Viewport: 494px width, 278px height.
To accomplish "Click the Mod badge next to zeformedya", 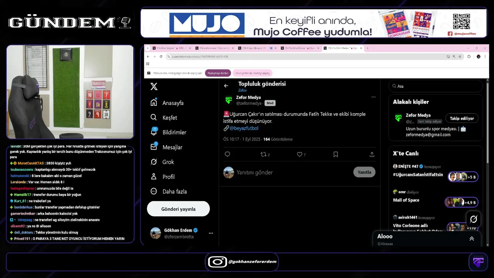I will (x=270, y=103).
